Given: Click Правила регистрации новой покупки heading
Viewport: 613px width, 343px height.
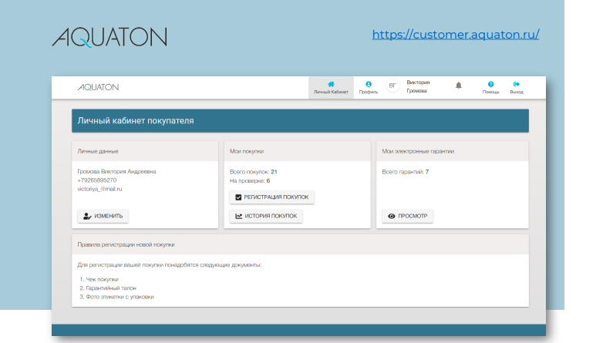Looking at the screenshot, I should click(126, 244).
